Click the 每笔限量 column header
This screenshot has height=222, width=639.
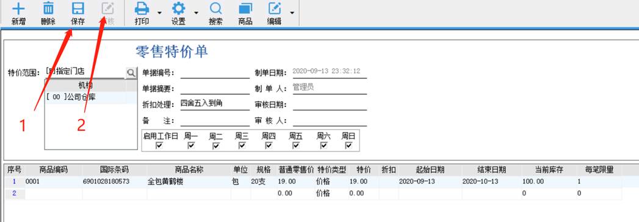click(599, 170)
